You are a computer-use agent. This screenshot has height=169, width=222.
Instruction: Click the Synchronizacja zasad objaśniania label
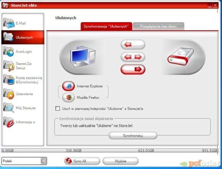point(86,119)
